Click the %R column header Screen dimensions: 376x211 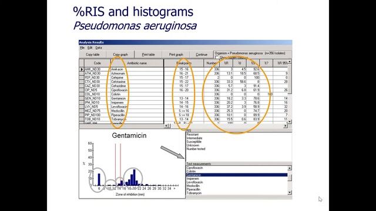226,63
